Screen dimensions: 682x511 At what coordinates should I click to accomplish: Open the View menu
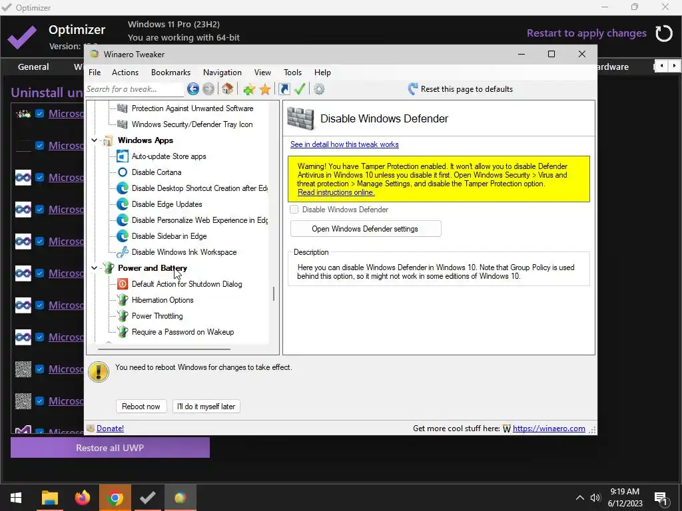(262, 73)
